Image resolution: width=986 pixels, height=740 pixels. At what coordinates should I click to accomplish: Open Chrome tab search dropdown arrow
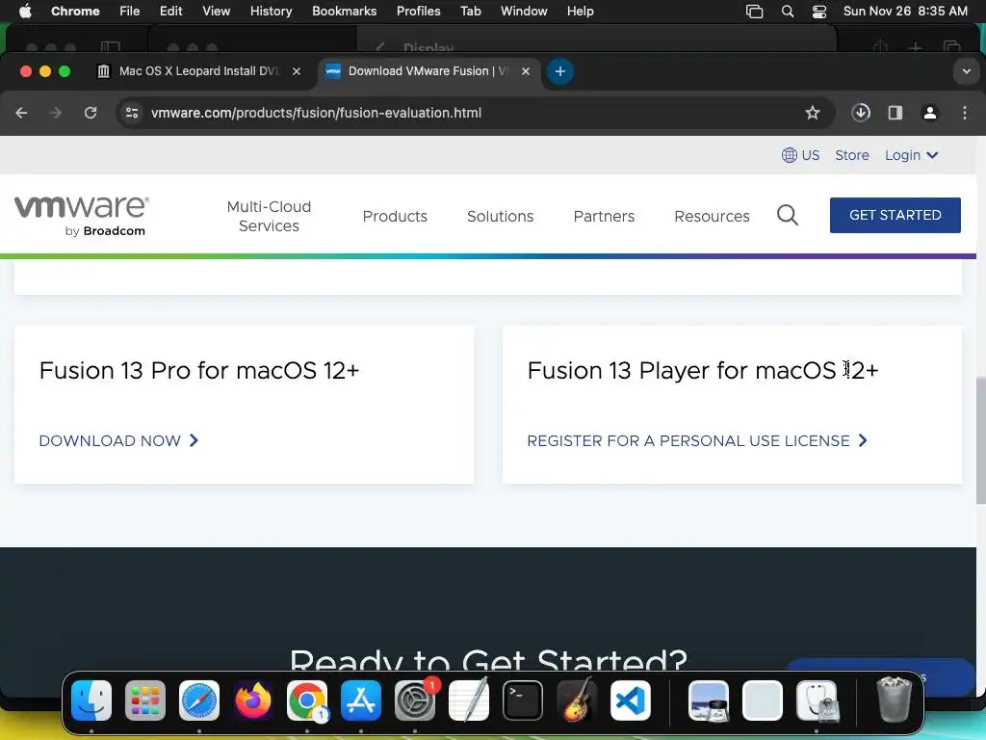click(967, 71)
